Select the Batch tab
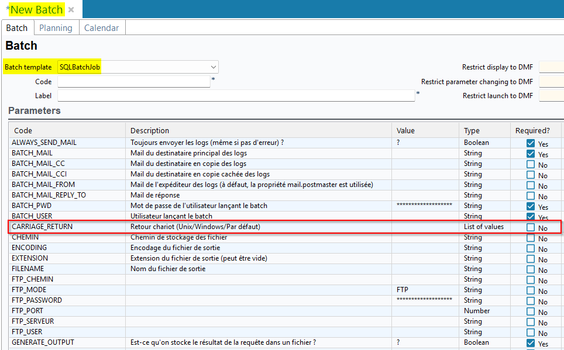The image size is (564, 350). [x=17, y=28]
